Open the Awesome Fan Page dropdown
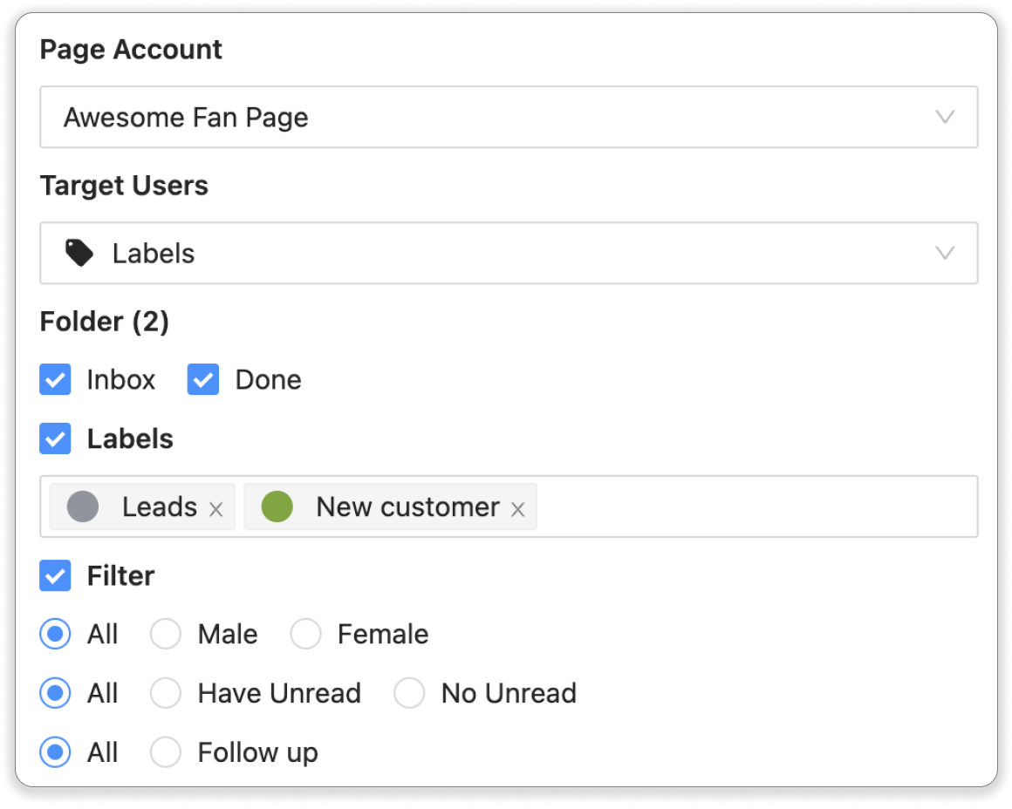Screen dimensions: 1012x809 (509, 117)
